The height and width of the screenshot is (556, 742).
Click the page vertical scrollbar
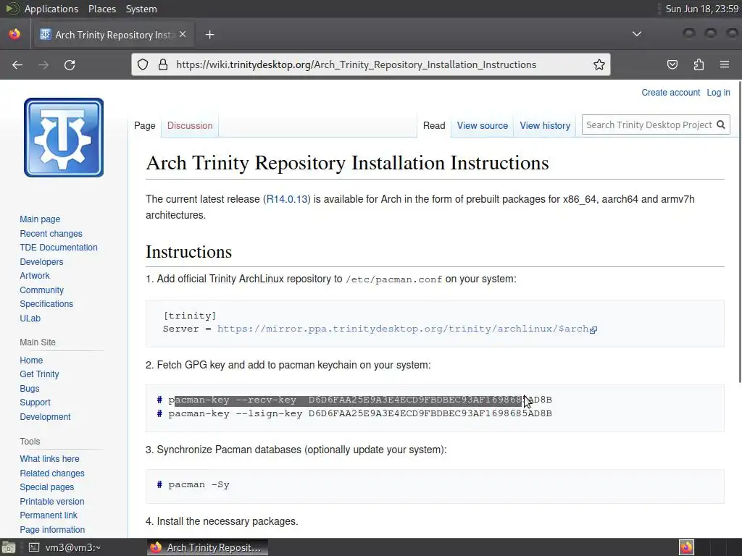740,232
